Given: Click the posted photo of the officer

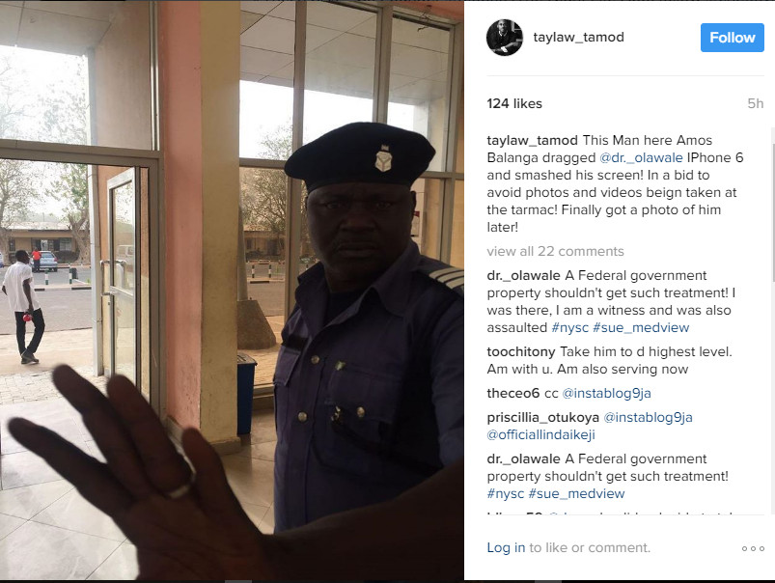Looking at the screenshot, I should pos(232,291).
